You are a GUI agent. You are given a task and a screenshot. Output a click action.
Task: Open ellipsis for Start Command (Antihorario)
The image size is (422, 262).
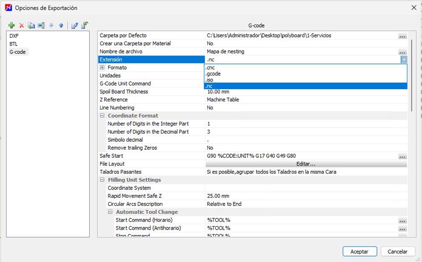(402, 229)
